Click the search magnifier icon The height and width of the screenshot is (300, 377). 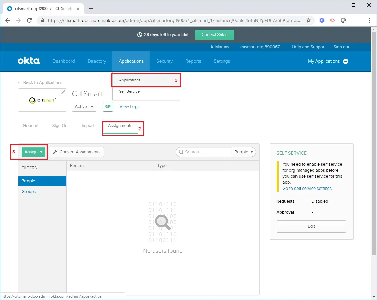coord(181,152)
